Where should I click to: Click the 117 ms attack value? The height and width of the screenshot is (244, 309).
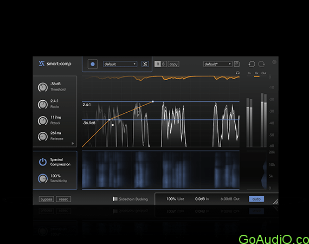click(x=56, y=117)
